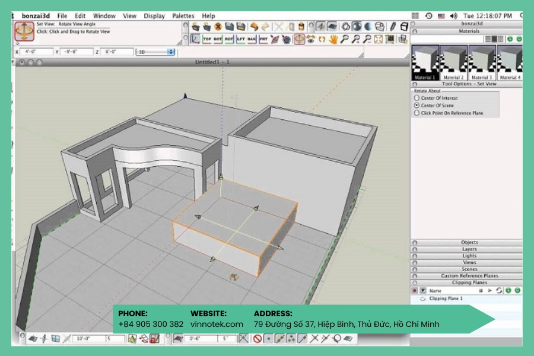Image resolution: width=534 pixels, height=356 pixels.
Task: Expand the Views palette
Action: (415, 263)
